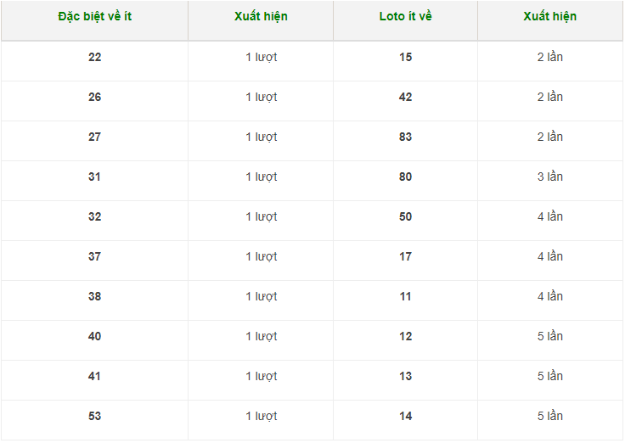Image resolution: width=625 pixels, height=443 pixels.
Task: Click the '3 lần' count cell
Action: click(549, 177)
